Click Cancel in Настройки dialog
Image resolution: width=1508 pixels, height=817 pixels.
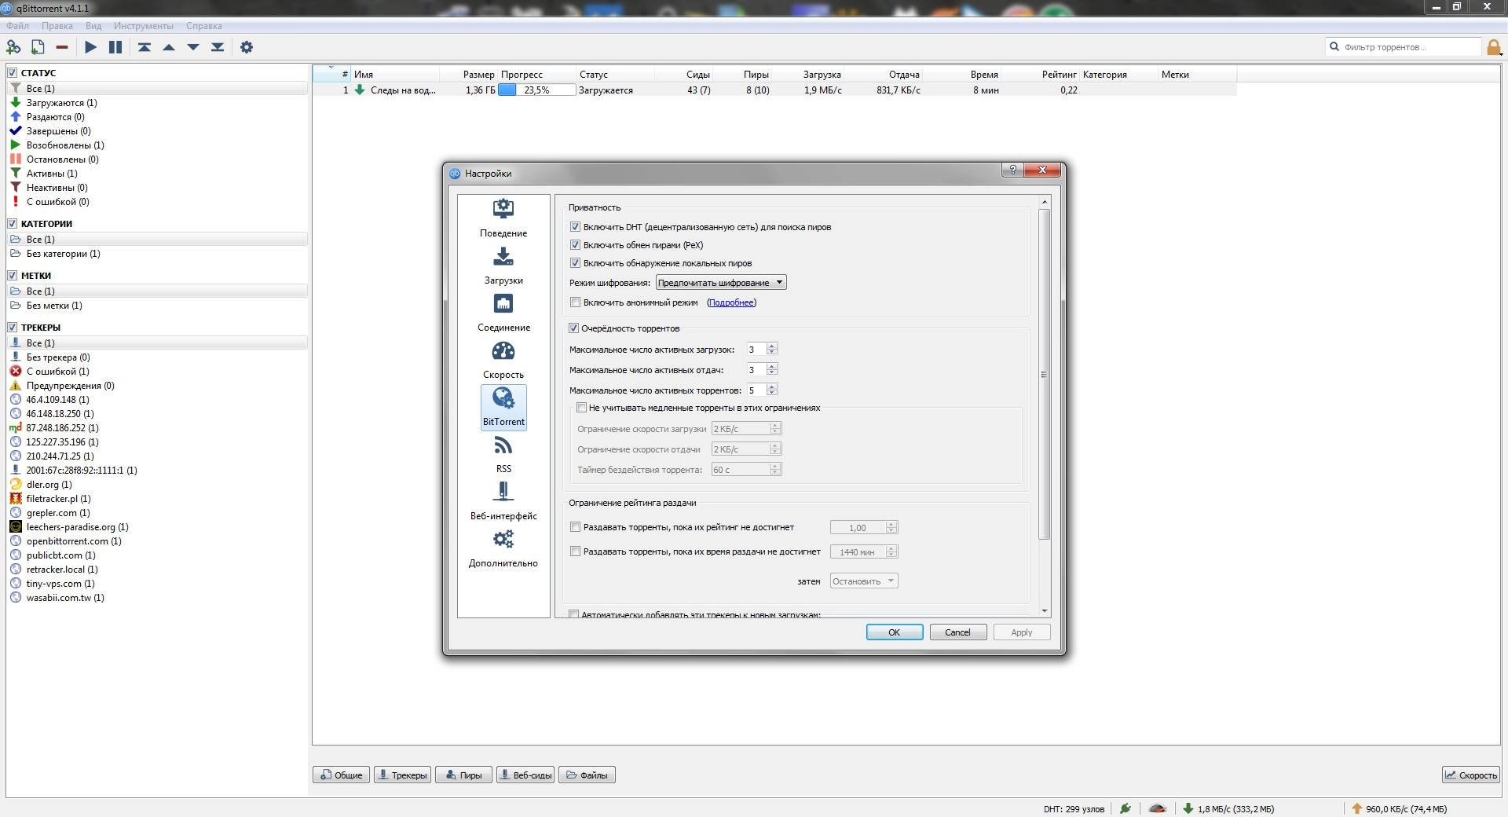958,632
